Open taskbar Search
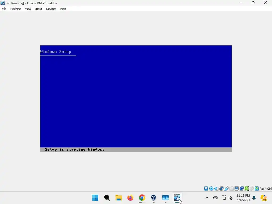272x204 pixels. [x=107, y=198]
